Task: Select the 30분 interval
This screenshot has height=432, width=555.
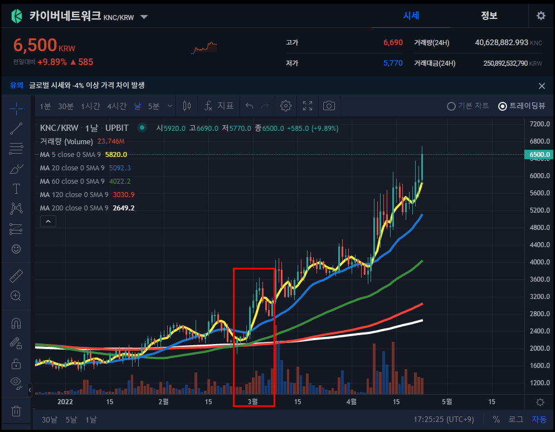Action: click(x=66, y=106)
